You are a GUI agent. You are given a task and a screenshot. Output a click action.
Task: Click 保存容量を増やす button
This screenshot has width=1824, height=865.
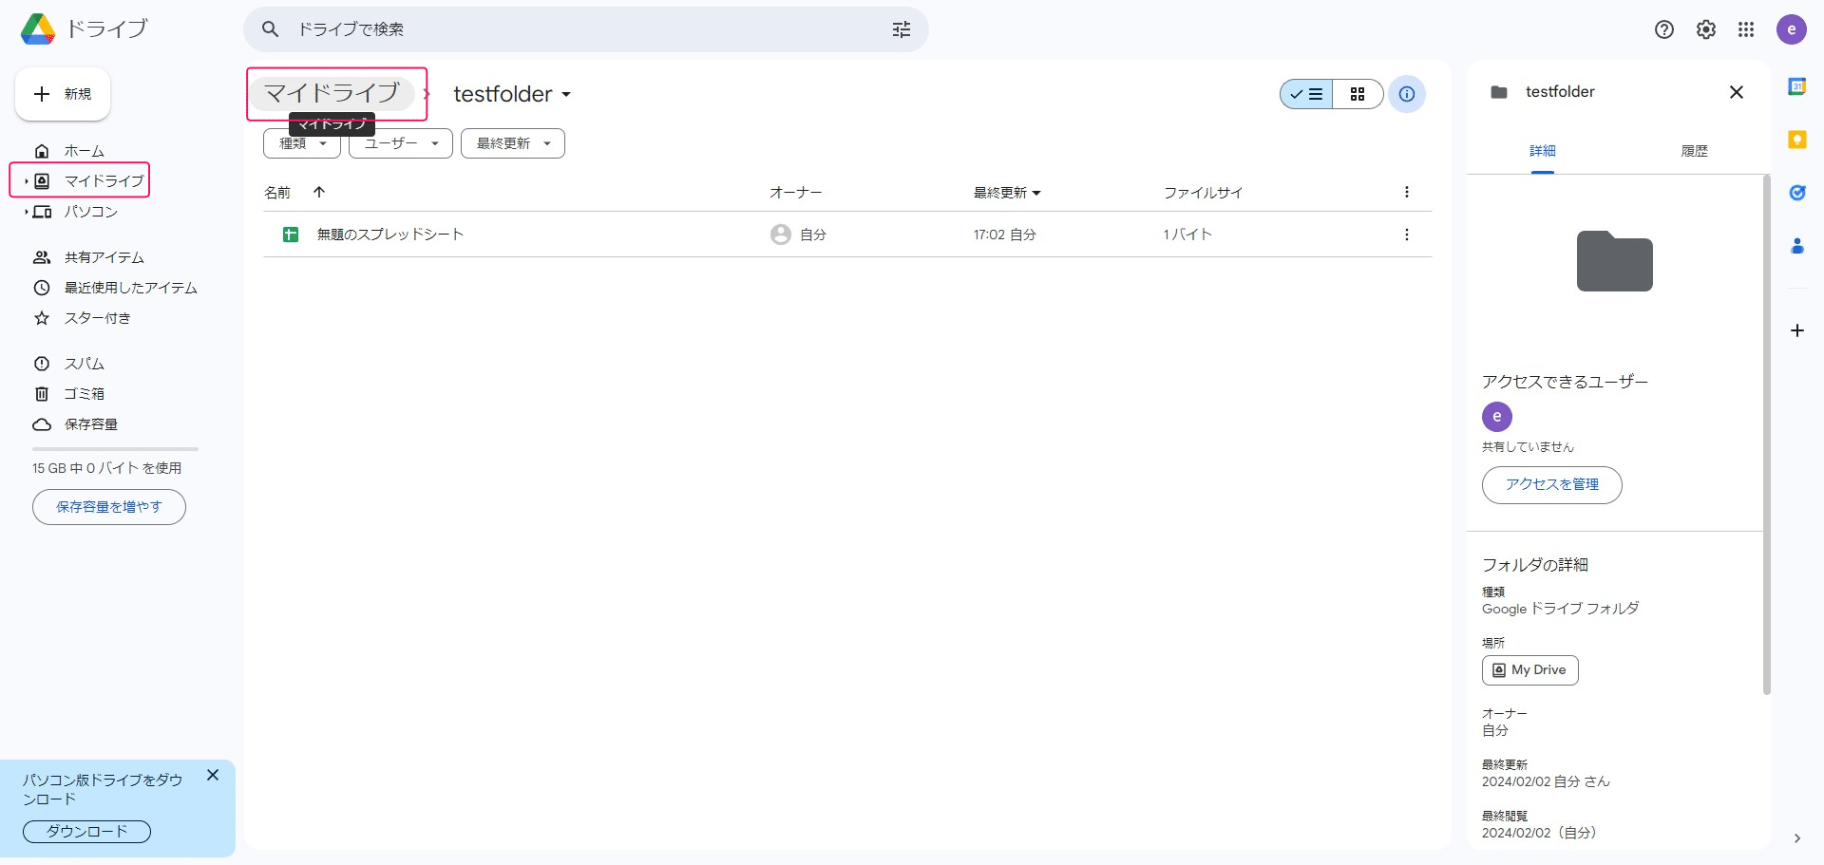click(109, 507)
